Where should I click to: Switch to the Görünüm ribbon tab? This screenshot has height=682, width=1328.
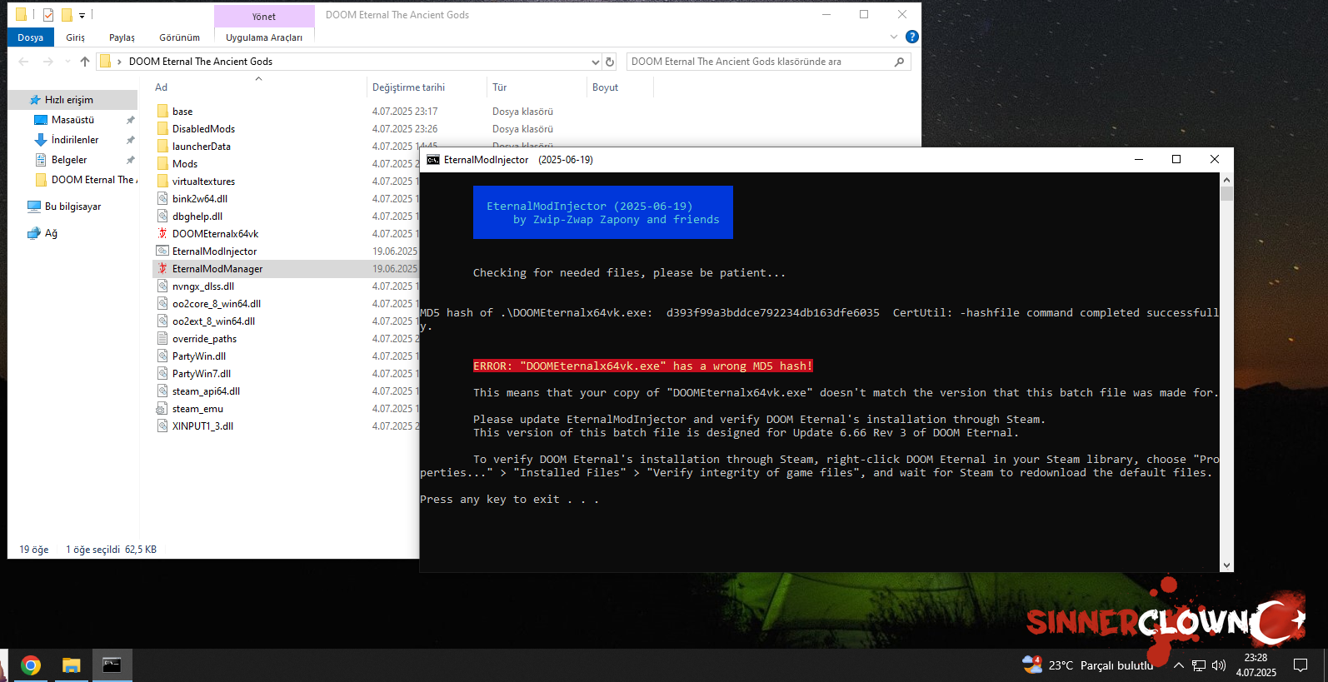(x=179, y=37)
